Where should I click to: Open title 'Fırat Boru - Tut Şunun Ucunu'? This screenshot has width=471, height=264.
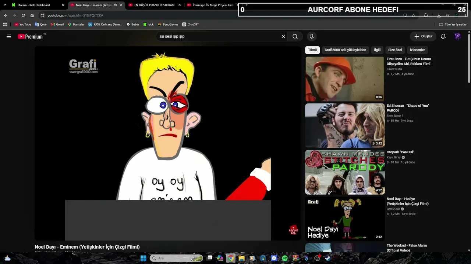coord(408,61)
